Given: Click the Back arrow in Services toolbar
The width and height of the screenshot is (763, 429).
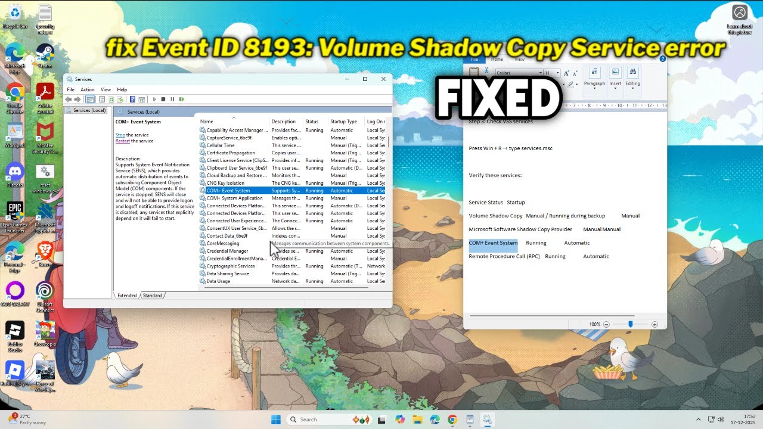Looking at the screenshot, I should [x=69, y=100].
